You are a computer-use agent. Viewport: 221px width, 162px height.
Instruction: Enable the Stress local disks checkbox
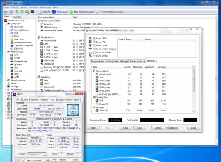pyautogui.click(x=94, y=52)
